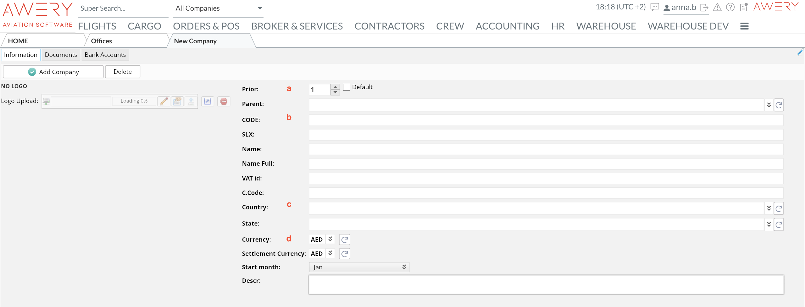The width and height of the screenshot is (805, 307).
Task: Open the chat messages icon in header
Action: (654, 7)
